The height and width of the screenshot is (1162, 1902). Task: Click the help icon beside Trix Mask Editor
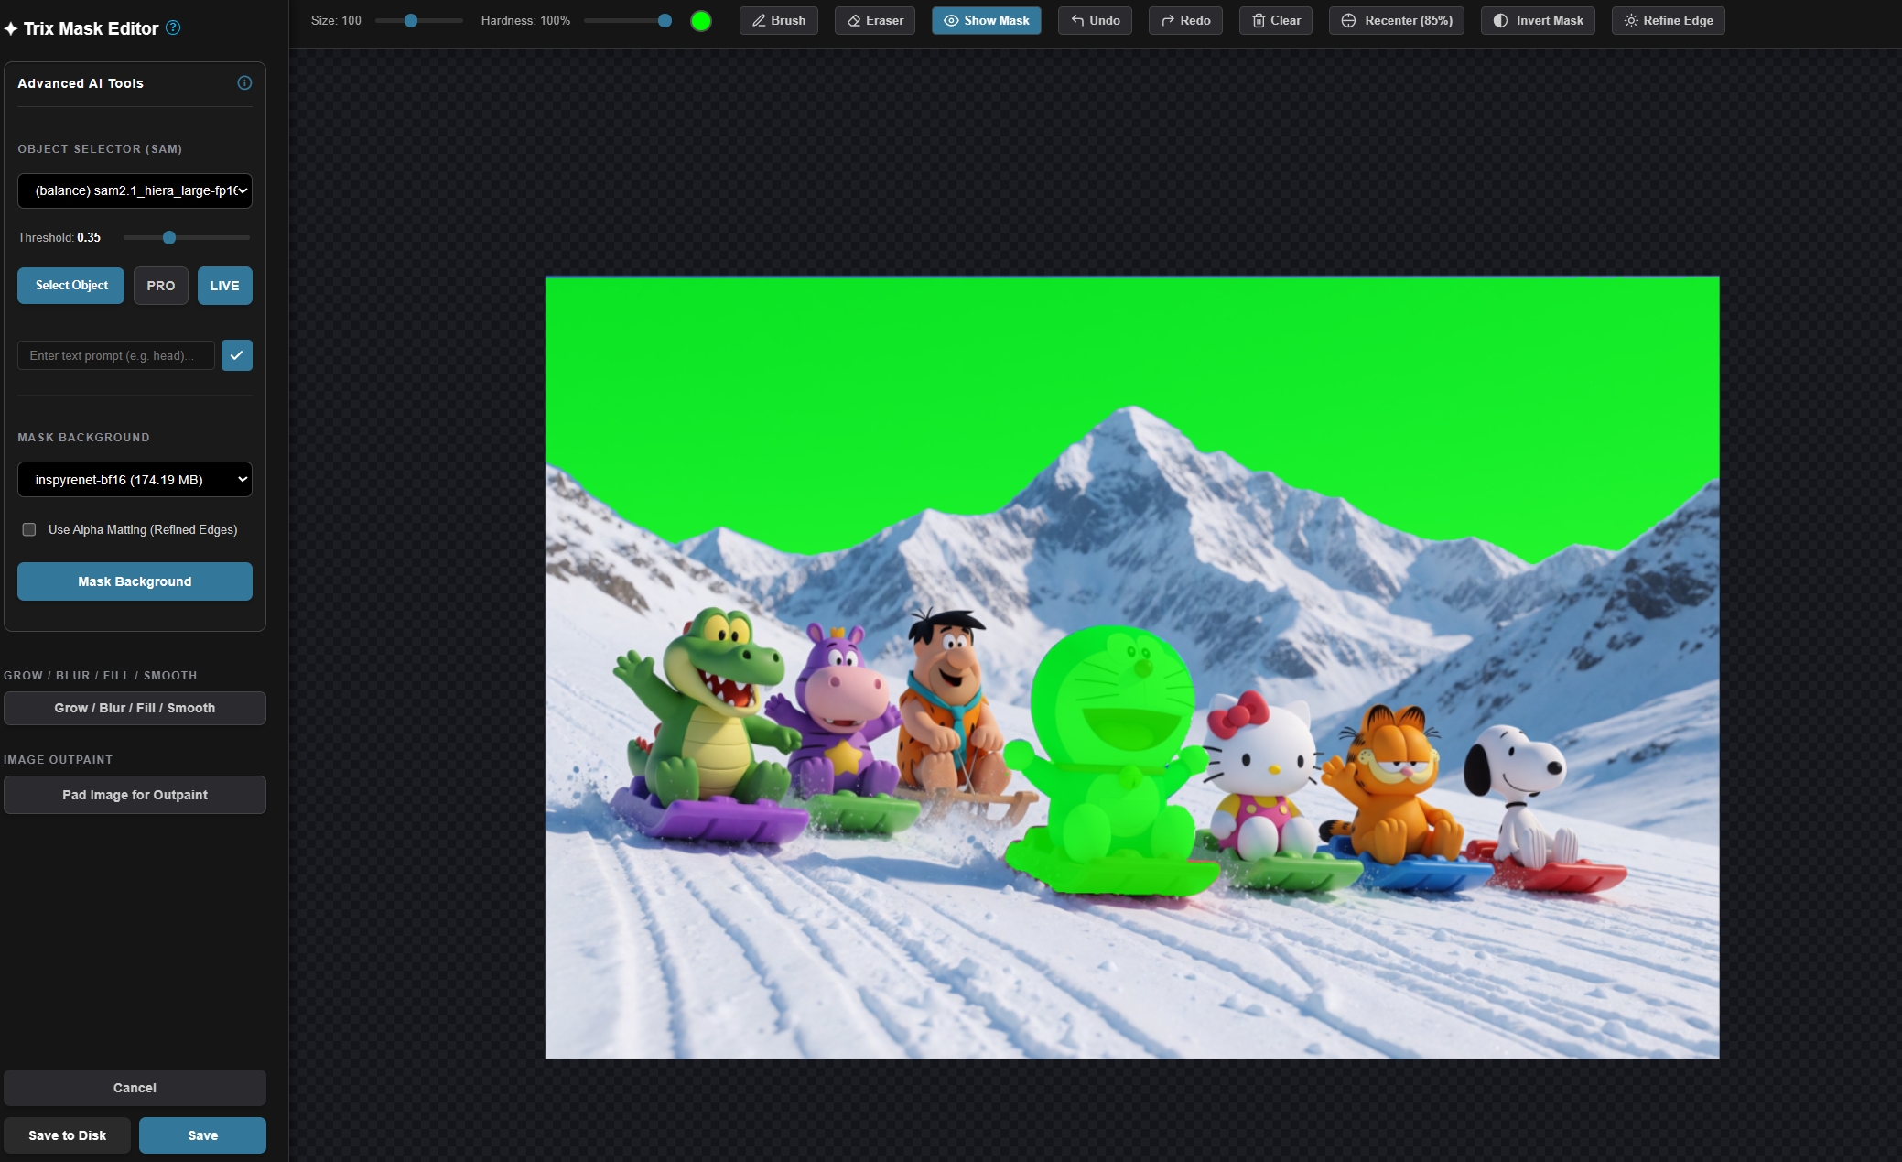(173, 27)
